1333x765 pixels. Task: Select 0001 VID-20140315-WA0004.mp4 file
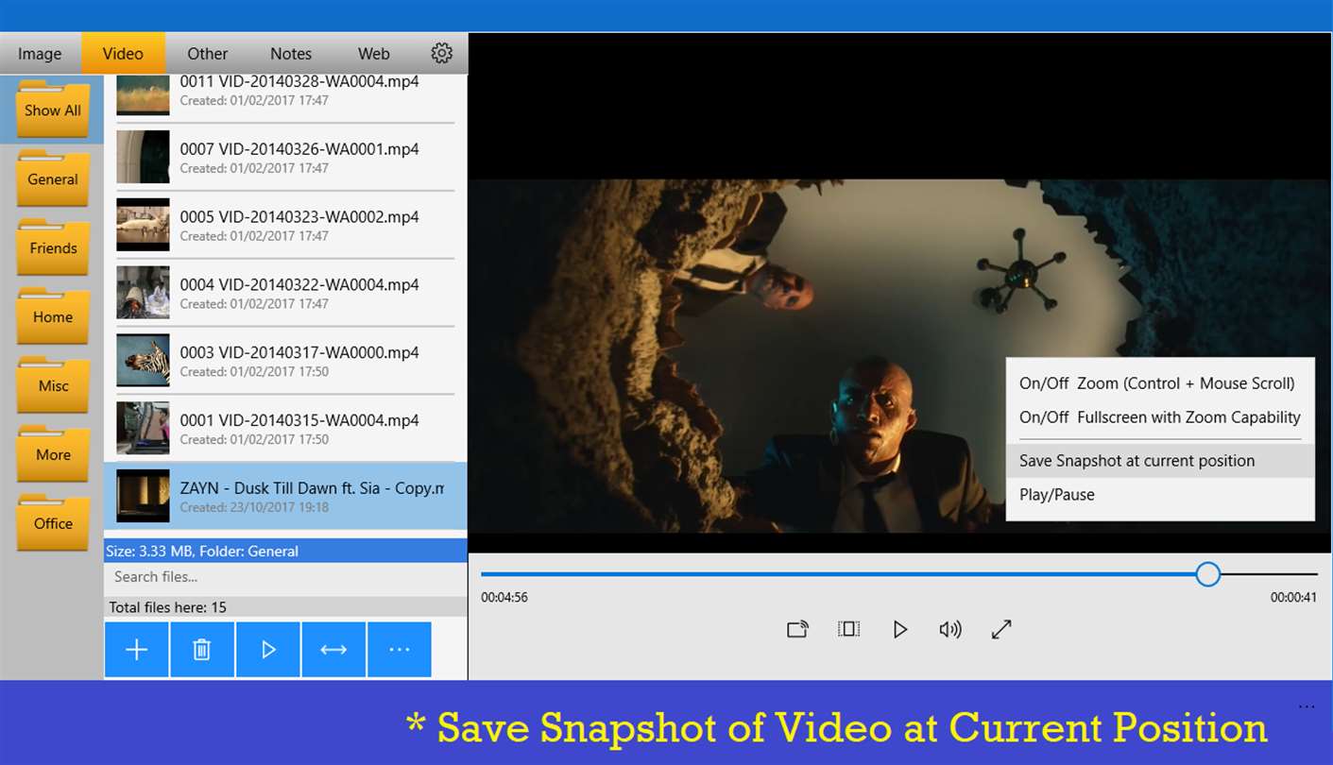click(285, 429)
